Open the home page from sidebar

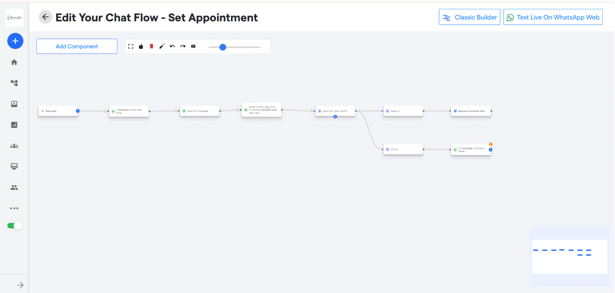(14, 62)
